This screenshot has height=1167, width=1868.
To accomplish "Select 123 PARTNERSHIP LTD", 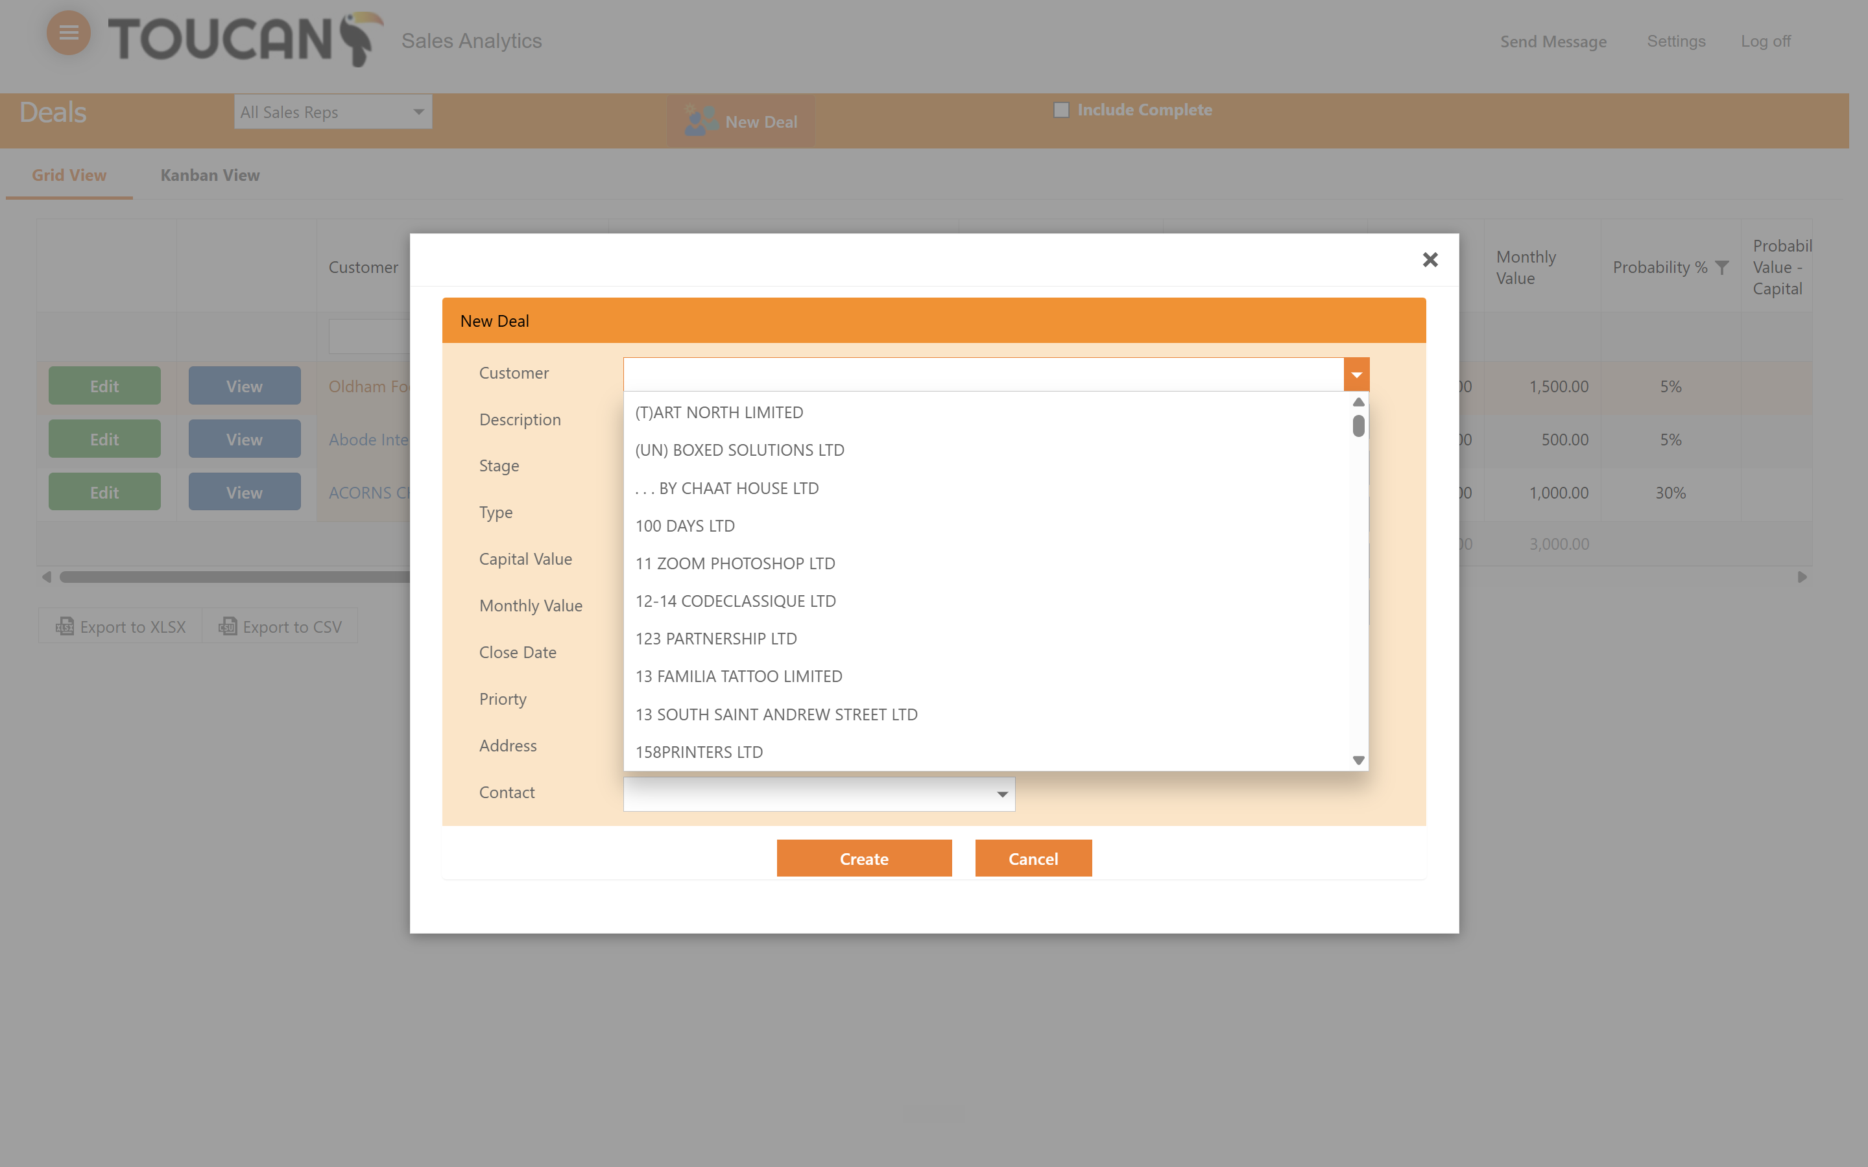I will tap(988, 639).
